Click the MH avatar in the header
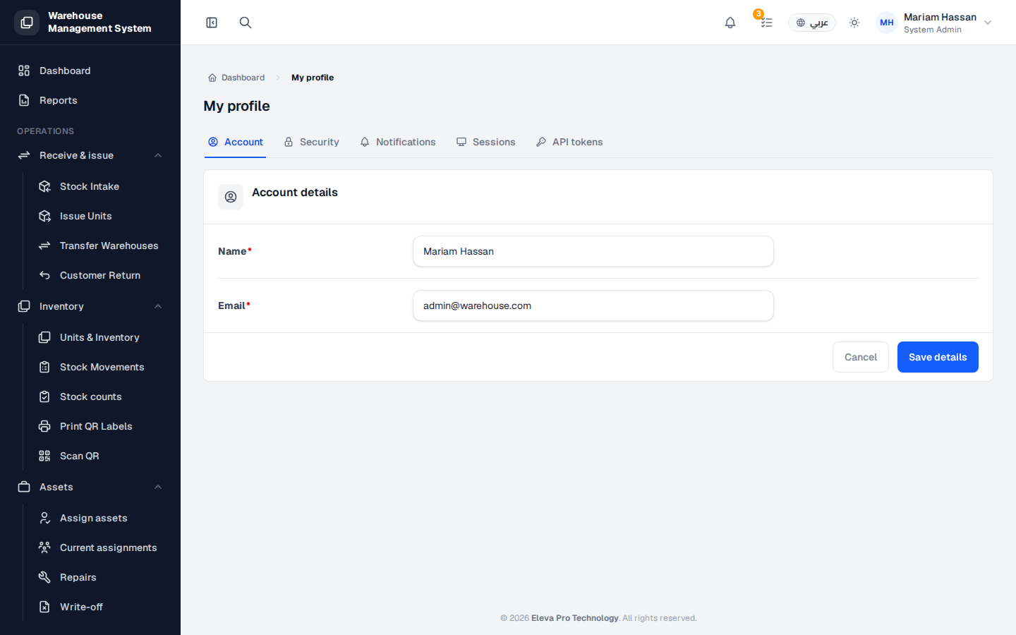 coord(887,23)
